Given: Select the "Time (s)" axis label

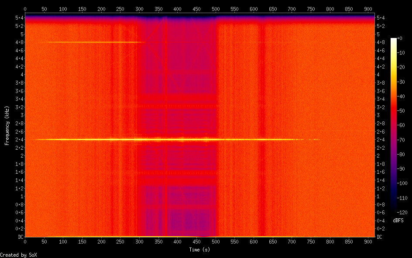Looking at the screenshot, I should (x=200, y=249).
